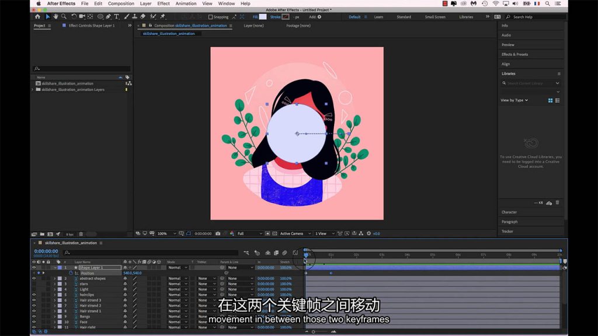Select the Zoom magnifier tool
This screenshot has height=336, width=598.
[x=64, y=17]
